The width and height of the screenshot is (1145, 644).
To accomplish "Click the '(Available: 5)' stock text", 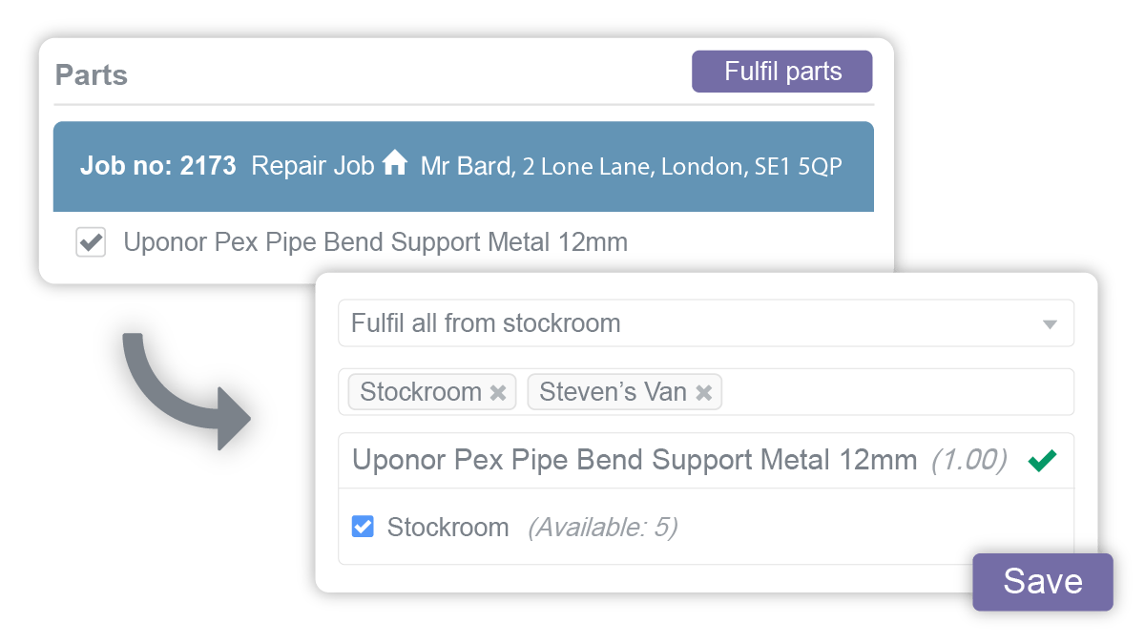I will [x=602, y=527].
